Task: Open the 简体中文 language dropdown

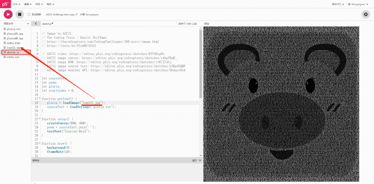Action: 338,4
